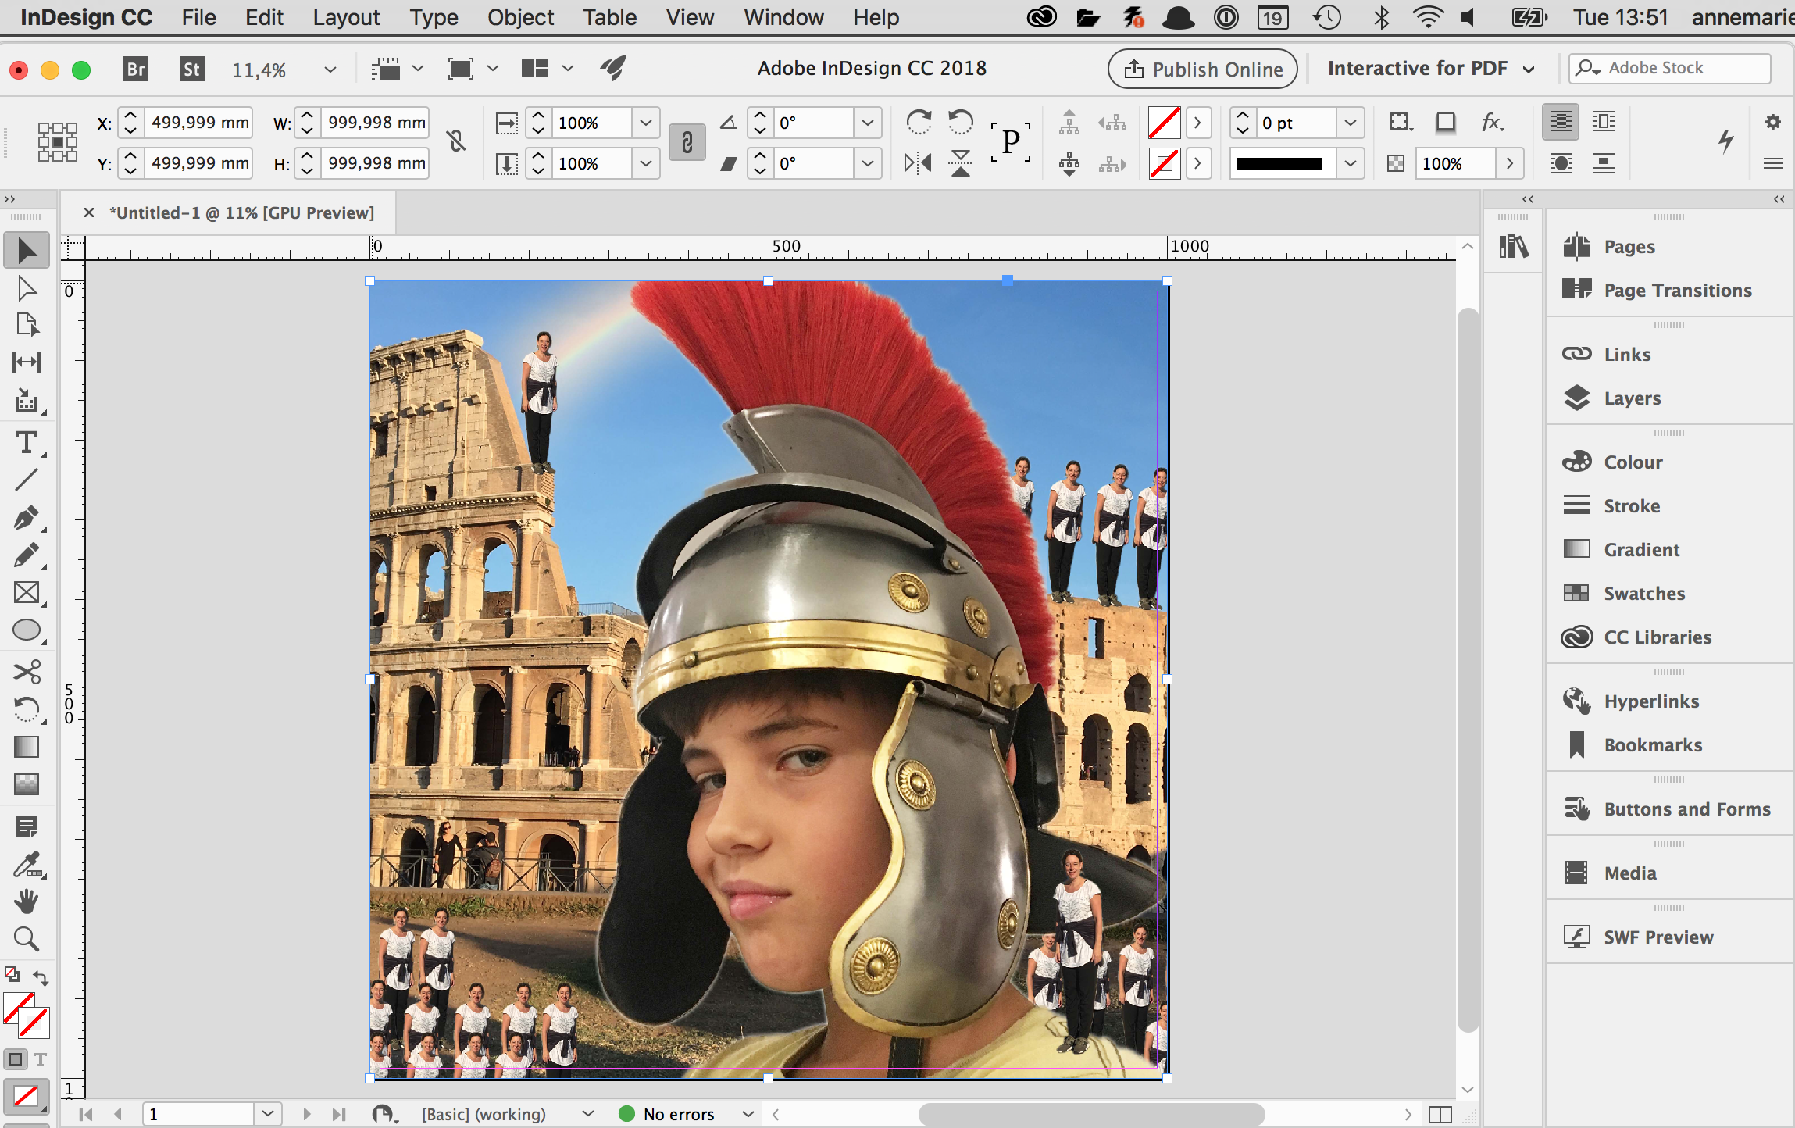Expand the view options dropdown

coord(418,69)
